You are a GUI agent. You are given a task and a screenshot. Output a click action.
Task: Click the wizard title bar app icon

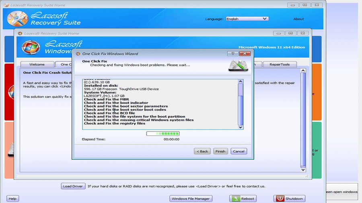[78, 54]
